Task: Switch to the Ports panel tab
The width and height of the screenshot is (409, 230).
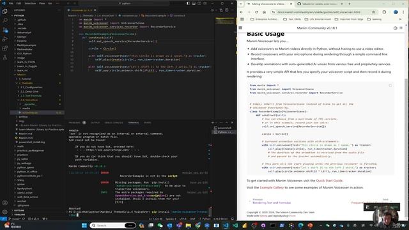Action: tap(148, 123)
